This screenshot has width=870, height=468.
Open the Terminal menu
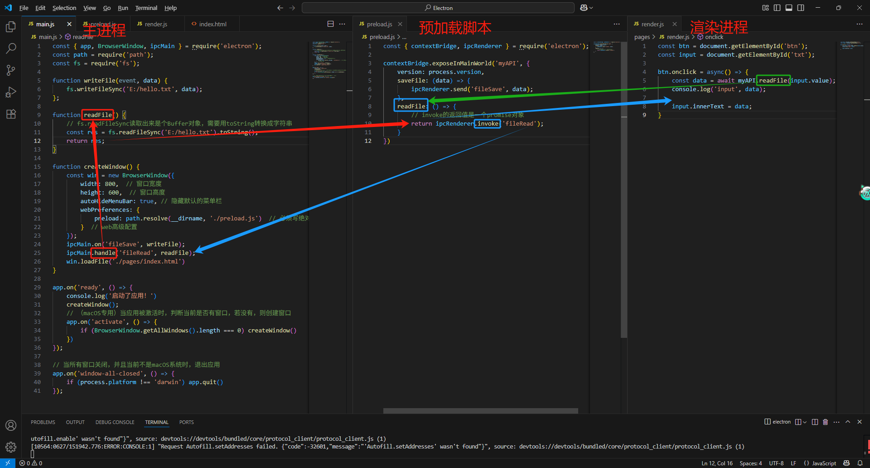pyautogui.click(x=146, y=8)
